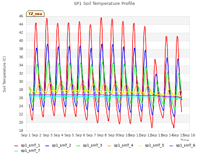Click the Sep 6 x-axis tick label

(x=80, y=135)
